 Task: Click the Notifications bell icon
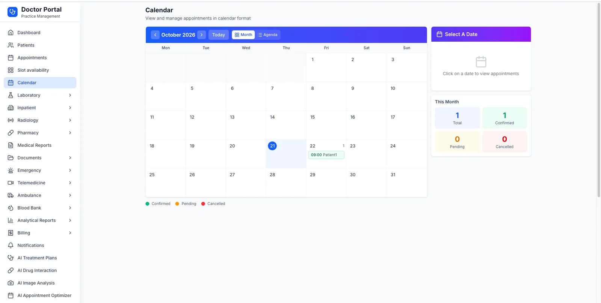[x=11, y=246]
